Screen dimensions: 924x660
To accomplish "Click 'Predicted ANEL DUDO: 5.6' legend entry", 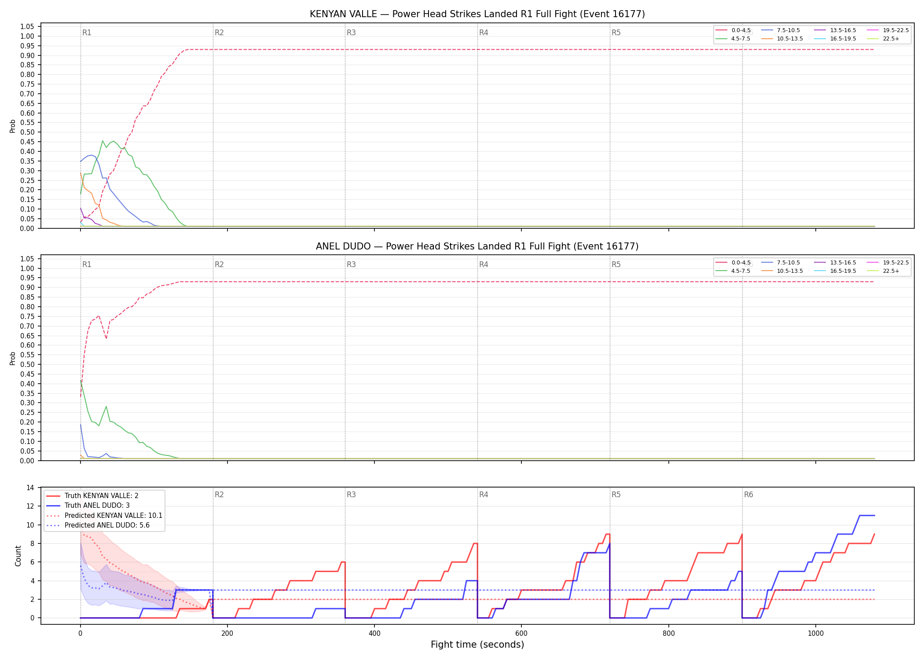I will point(98,525).
